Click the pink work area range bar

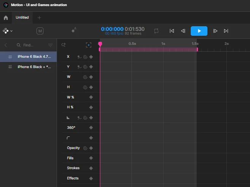(148, 49)
